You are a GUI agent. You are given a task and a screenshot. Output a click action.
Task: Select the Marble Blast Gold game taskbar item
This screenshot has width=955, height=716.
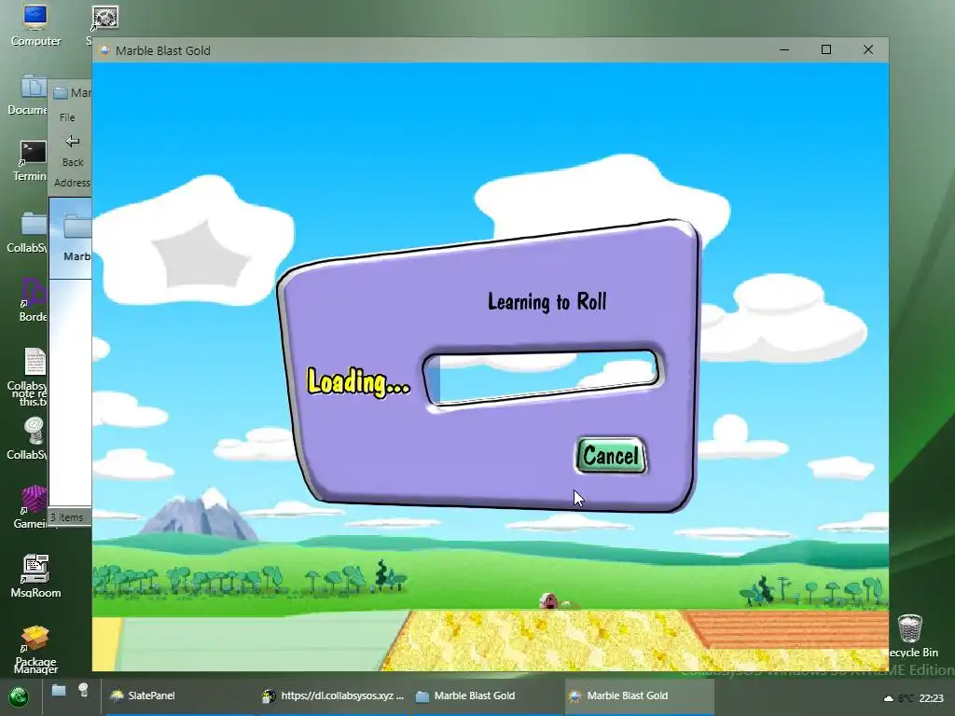point(639,695)
